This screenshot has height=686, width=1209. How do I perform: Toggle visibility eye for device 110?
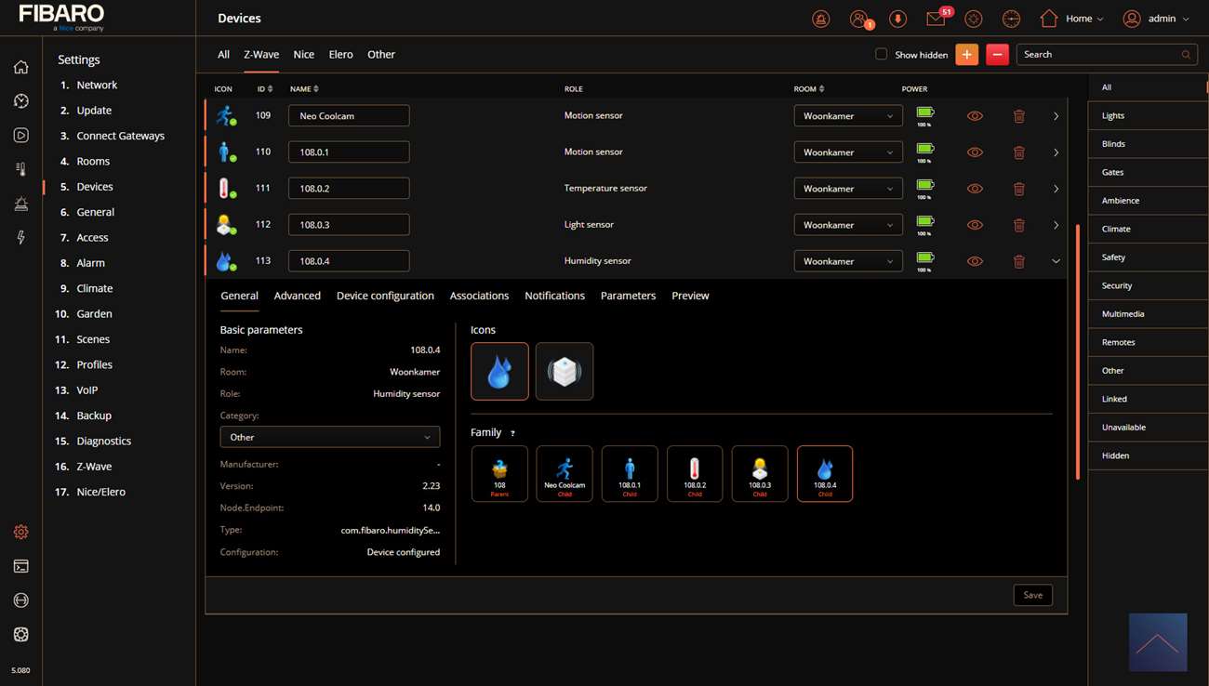pos(975,152)
